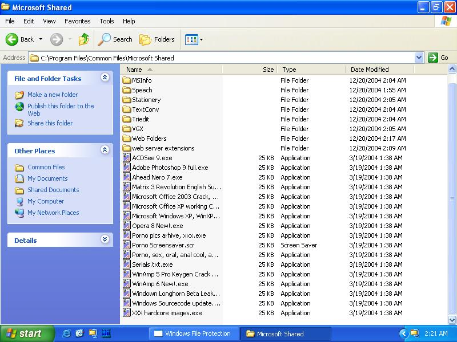Collapse the Other Places panel

click(105, 150)
